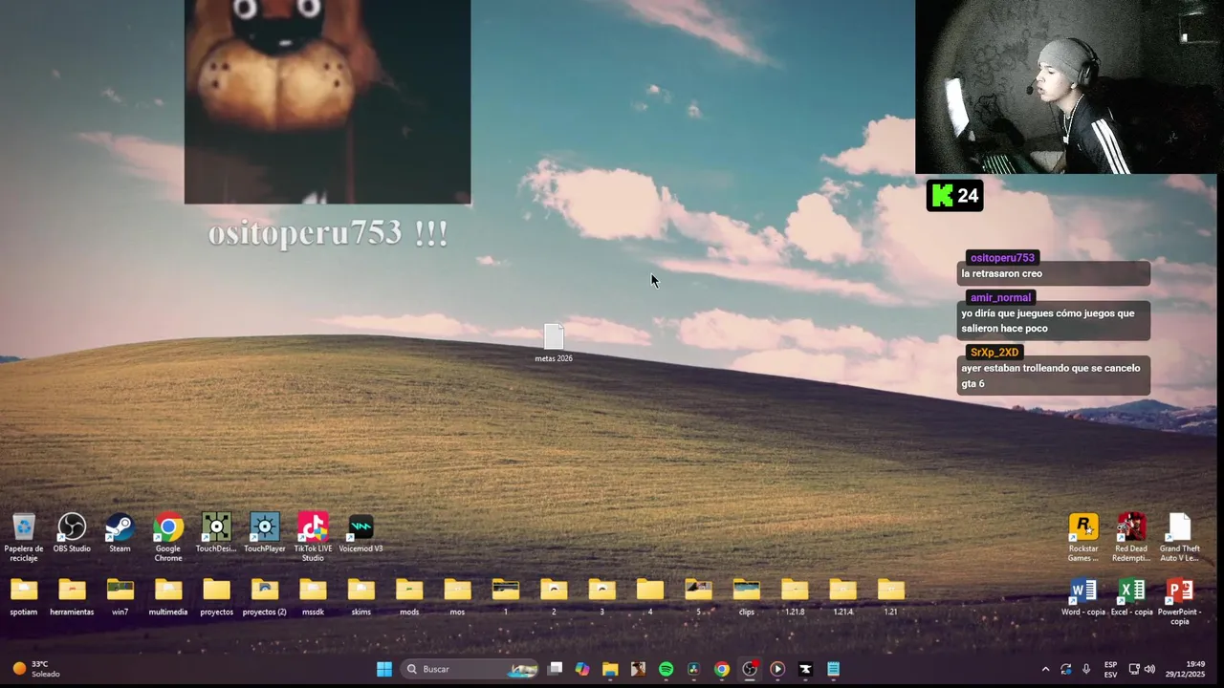Click the webcam overlay thumbnail
The width and height of the screenshot is (1224, 688).
coord(1067,87)
